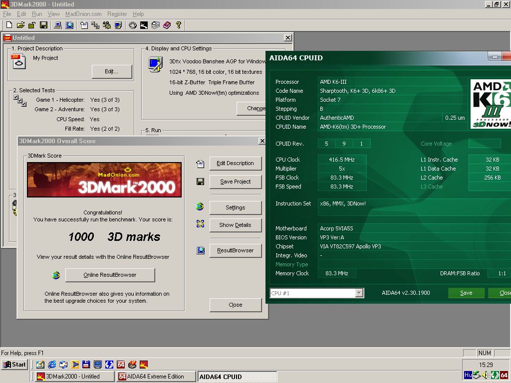Open the Run menu
Viewport: 511px width, 383px height.
pos(37,13)
